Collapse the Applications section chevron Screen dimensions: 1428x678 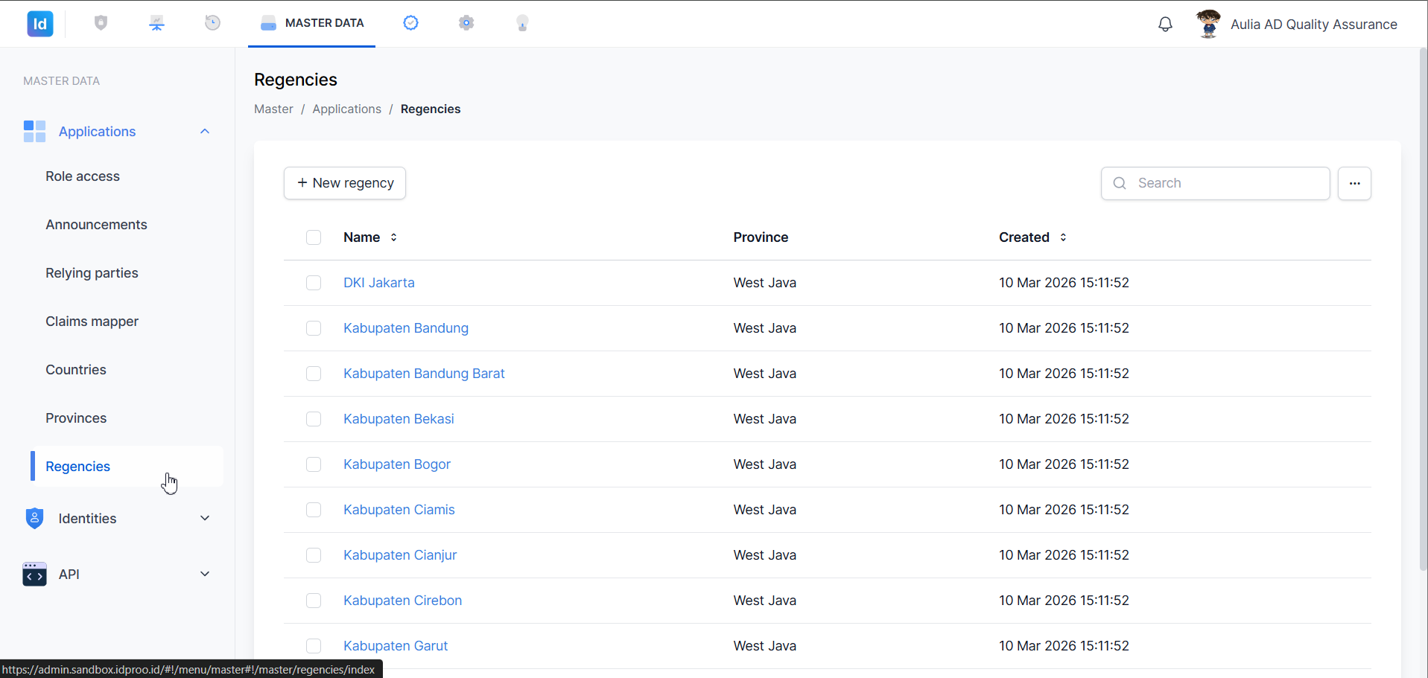[x=205, y=132]
